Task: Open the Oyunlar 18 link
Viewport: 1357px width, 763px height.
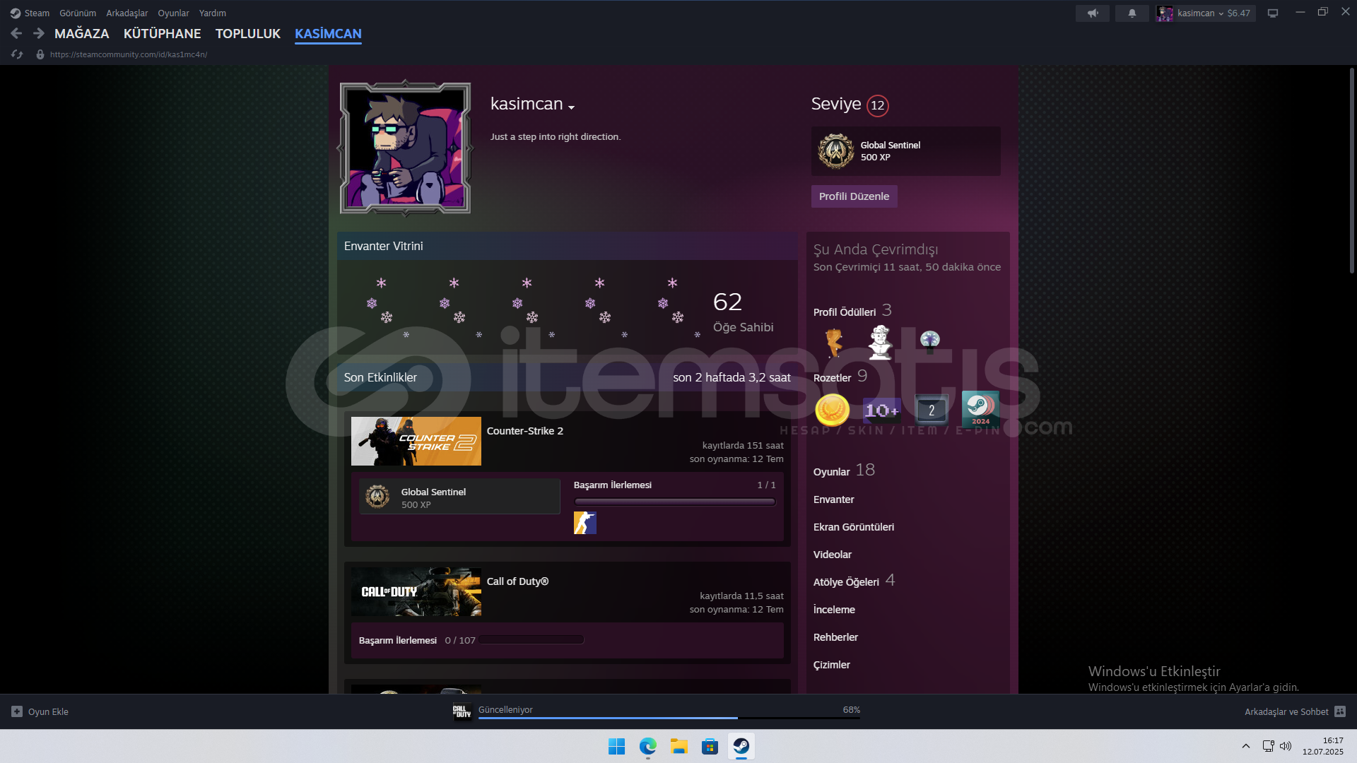Action: (844, 471)
